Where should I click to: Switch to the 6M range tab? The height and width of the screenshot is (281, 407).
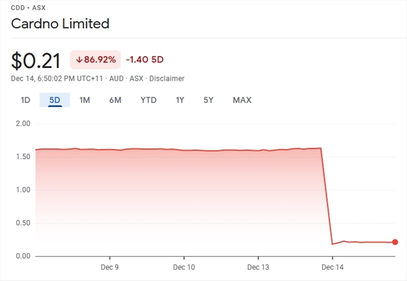[x=115, y=100]
